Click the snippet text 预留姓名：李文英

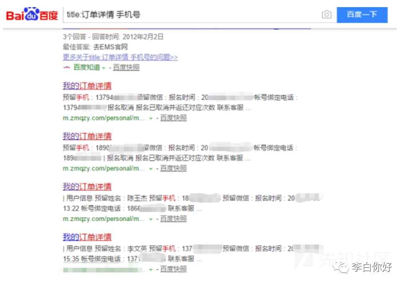[121, 249]
